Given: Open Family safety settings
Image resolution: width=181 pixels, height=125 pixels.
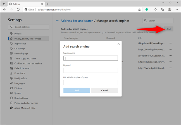Looking at the screenshot, I should click(x=28, y=78).
